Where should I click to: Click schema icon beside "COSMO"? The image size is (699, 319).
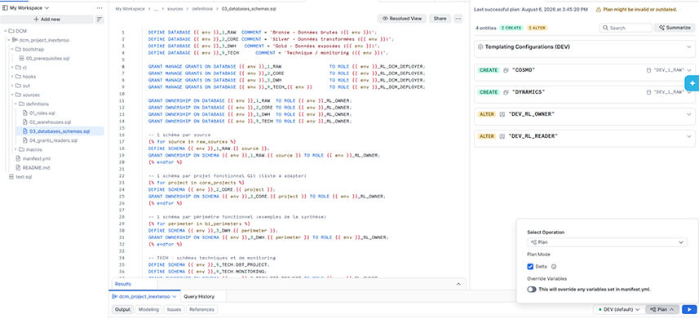pyautogui.click(x=506, y=70)
